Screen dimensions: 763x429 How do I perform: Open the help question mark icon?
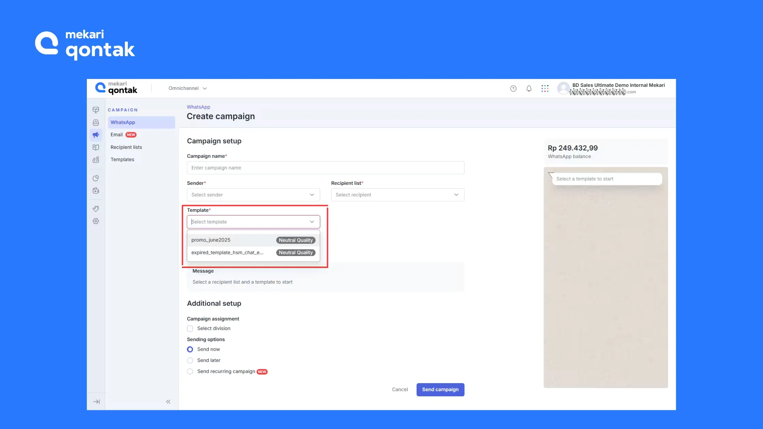coord(513,89)
